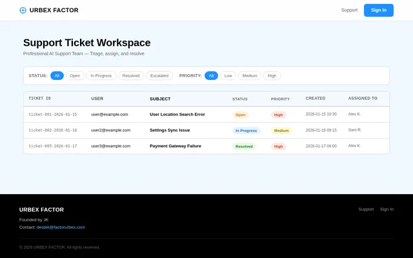
Task: Click the TICKET ID column header
Action: tap(40, 99)
